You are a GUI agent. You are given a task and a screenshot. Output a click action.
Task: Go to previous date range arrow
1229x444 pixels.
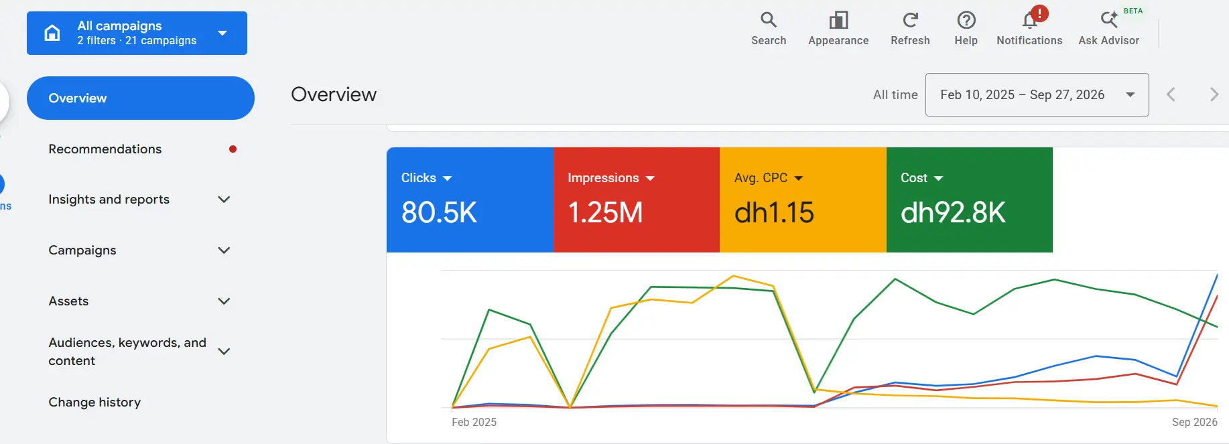point(1171,94)
